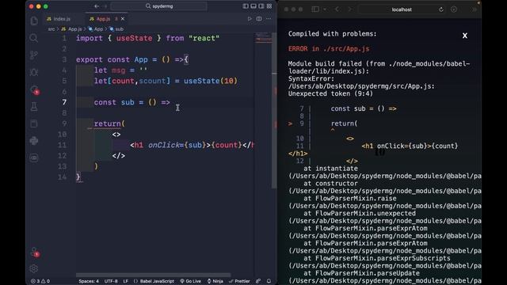
Task: Open the App symbol breadcrumb
Action: click(96, 28)
